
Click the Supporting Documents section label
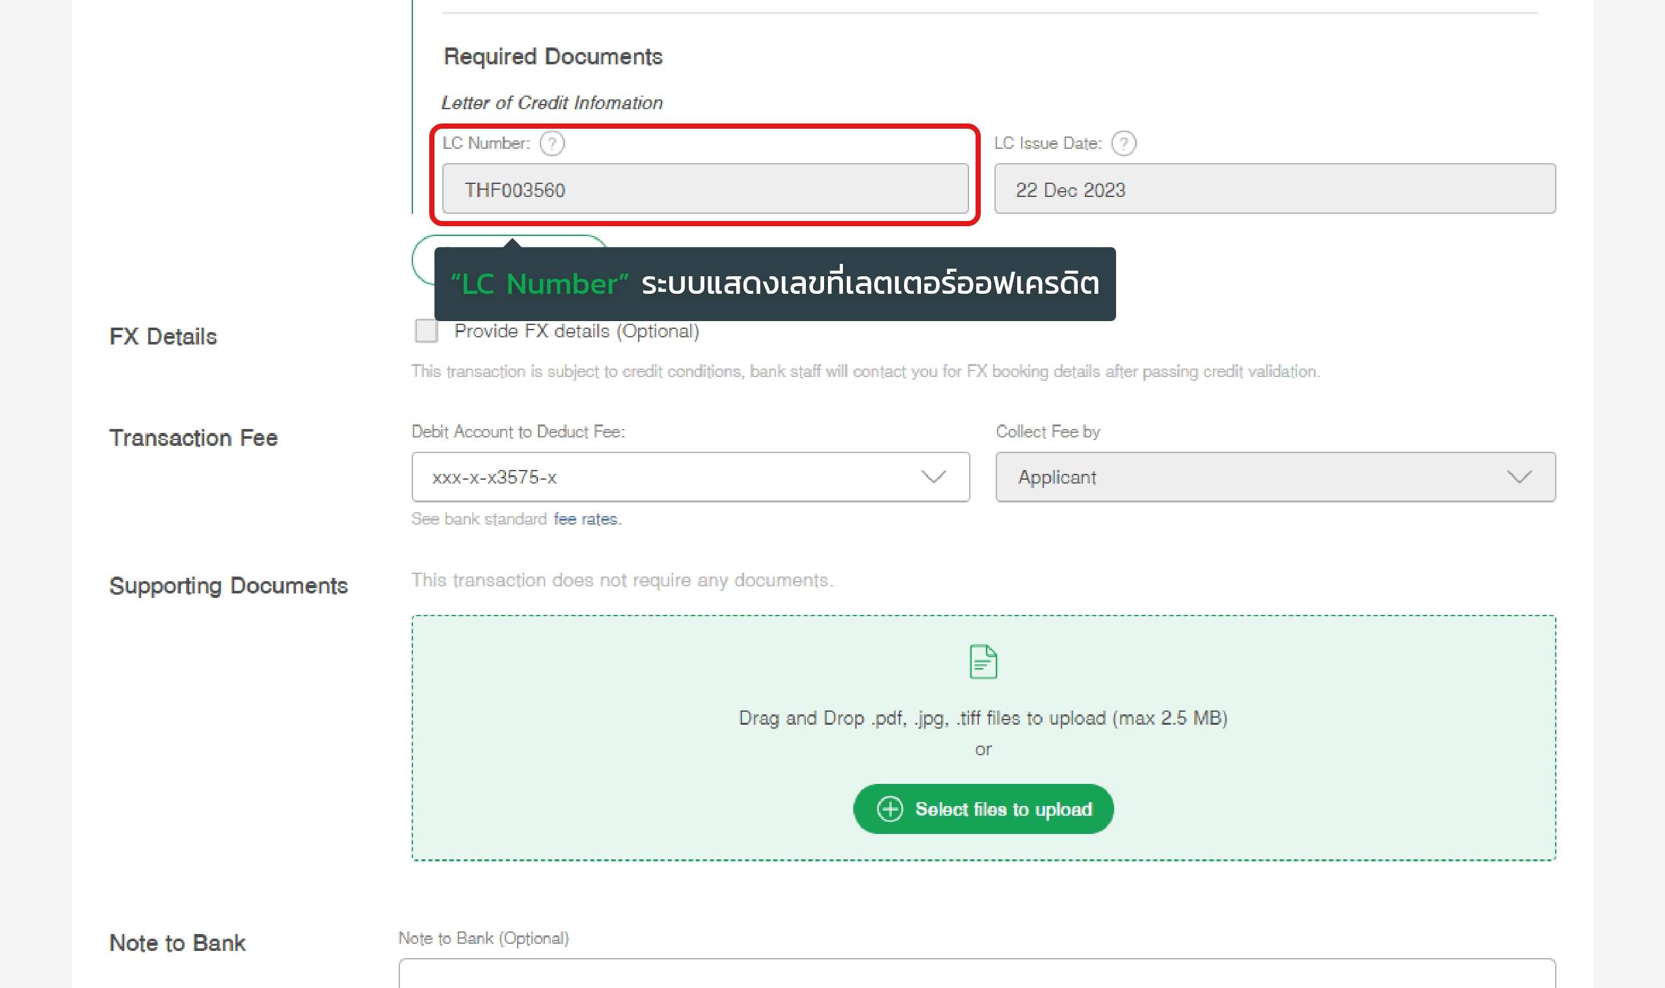[228, 585]
